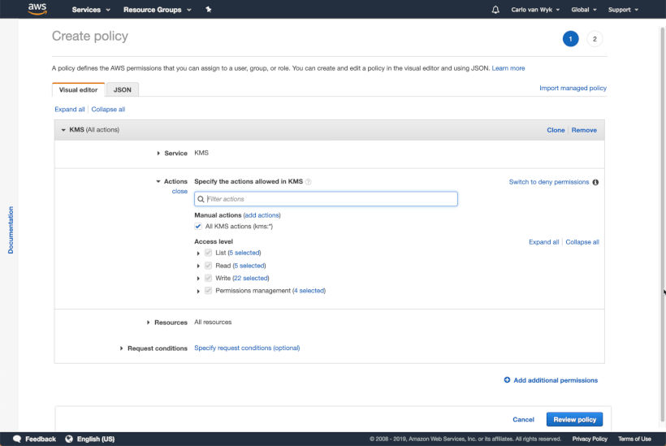Switch to the Visual editor tab
Image resolution: width=666 pixels, height=446 pixels.
78,89
